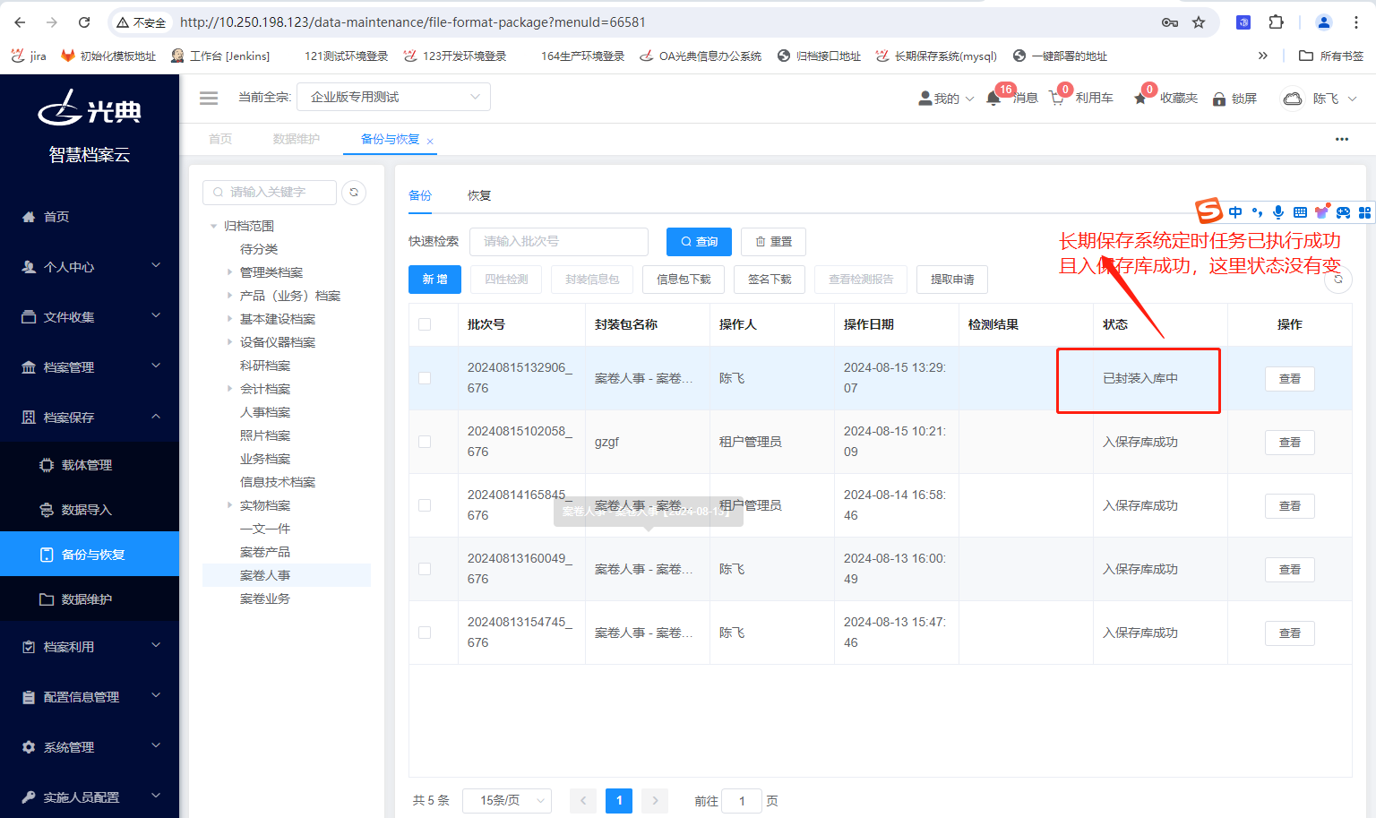Click the 新增 button
The image size is (1376, 818).
(434, 280)
